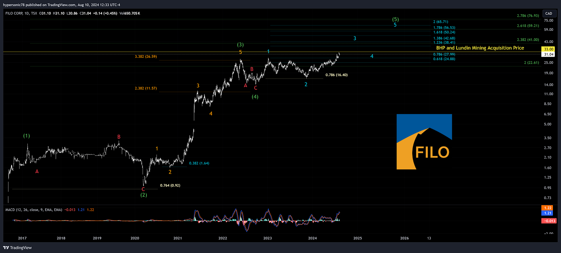Click the green (3) wave label
The image size is (561, 253).
pos(240,45)
